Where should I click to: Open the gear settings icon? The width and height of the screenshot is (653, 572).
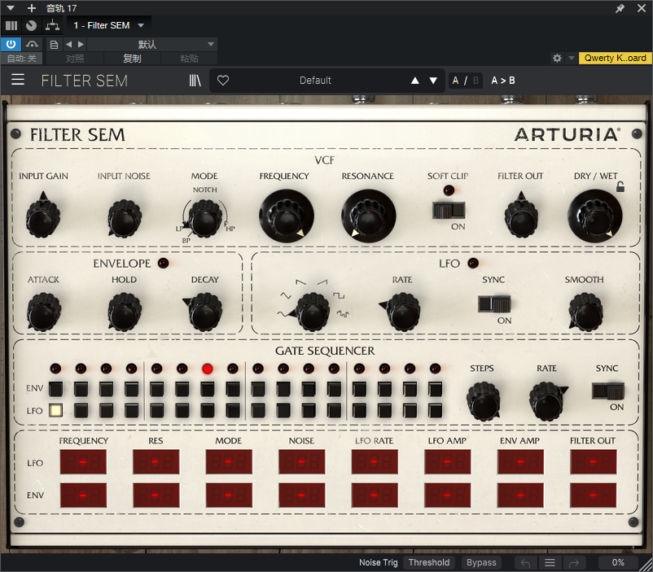(557, 58)
